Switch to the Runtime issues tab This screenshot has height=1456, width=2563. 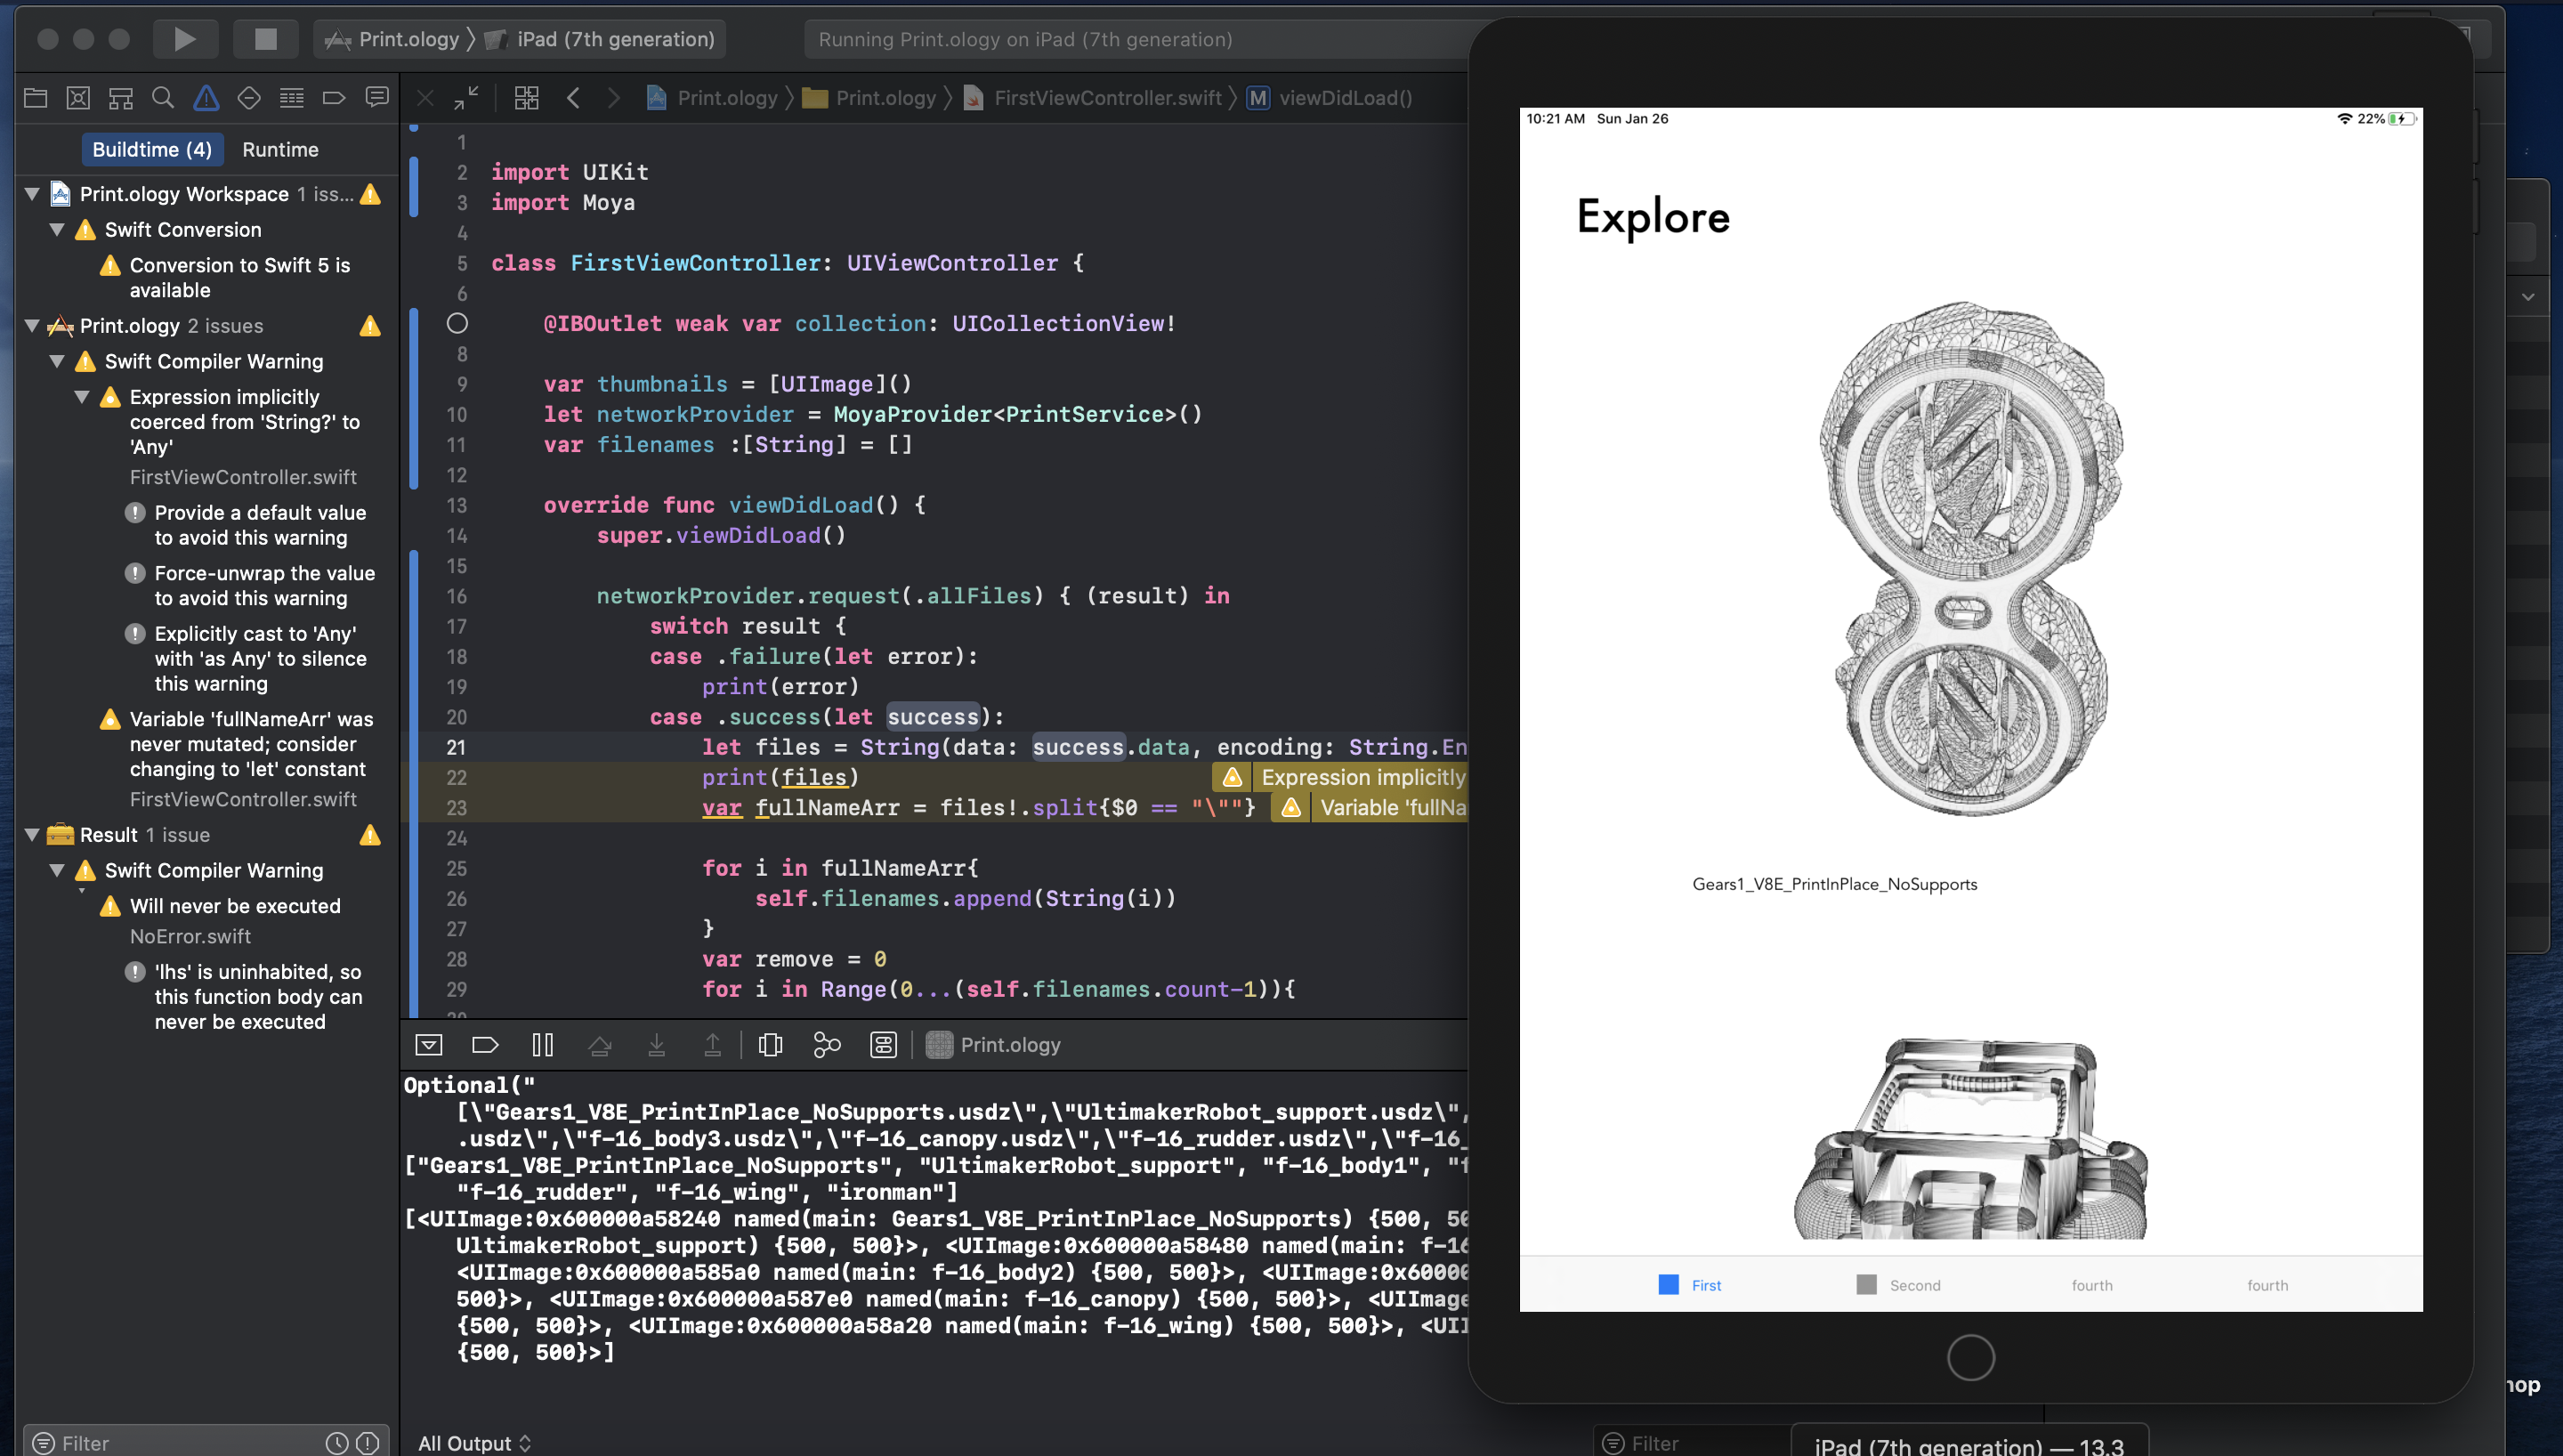(x=280, y=150)
